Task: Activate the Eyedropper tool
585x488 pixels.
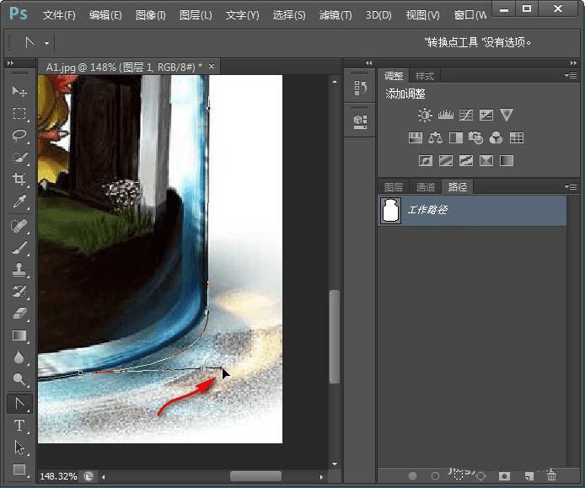Action: point(19,201)
